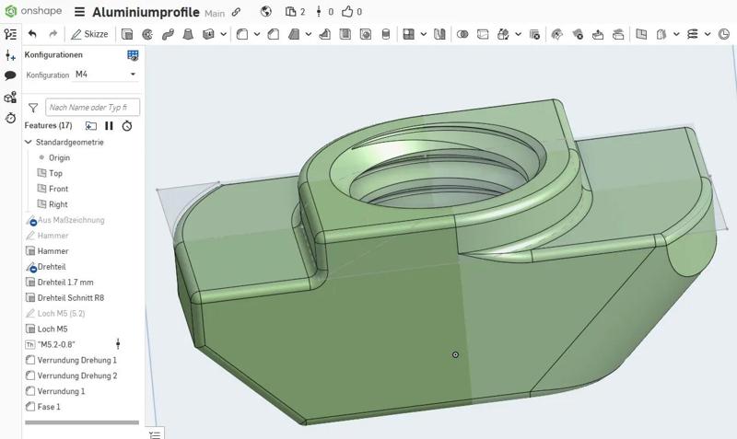Select the Delete part tool
Screen dimensions: 737x439
(534, 34)
